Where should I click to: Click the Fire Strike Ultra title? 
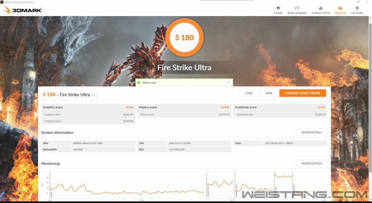pos(184,68)
